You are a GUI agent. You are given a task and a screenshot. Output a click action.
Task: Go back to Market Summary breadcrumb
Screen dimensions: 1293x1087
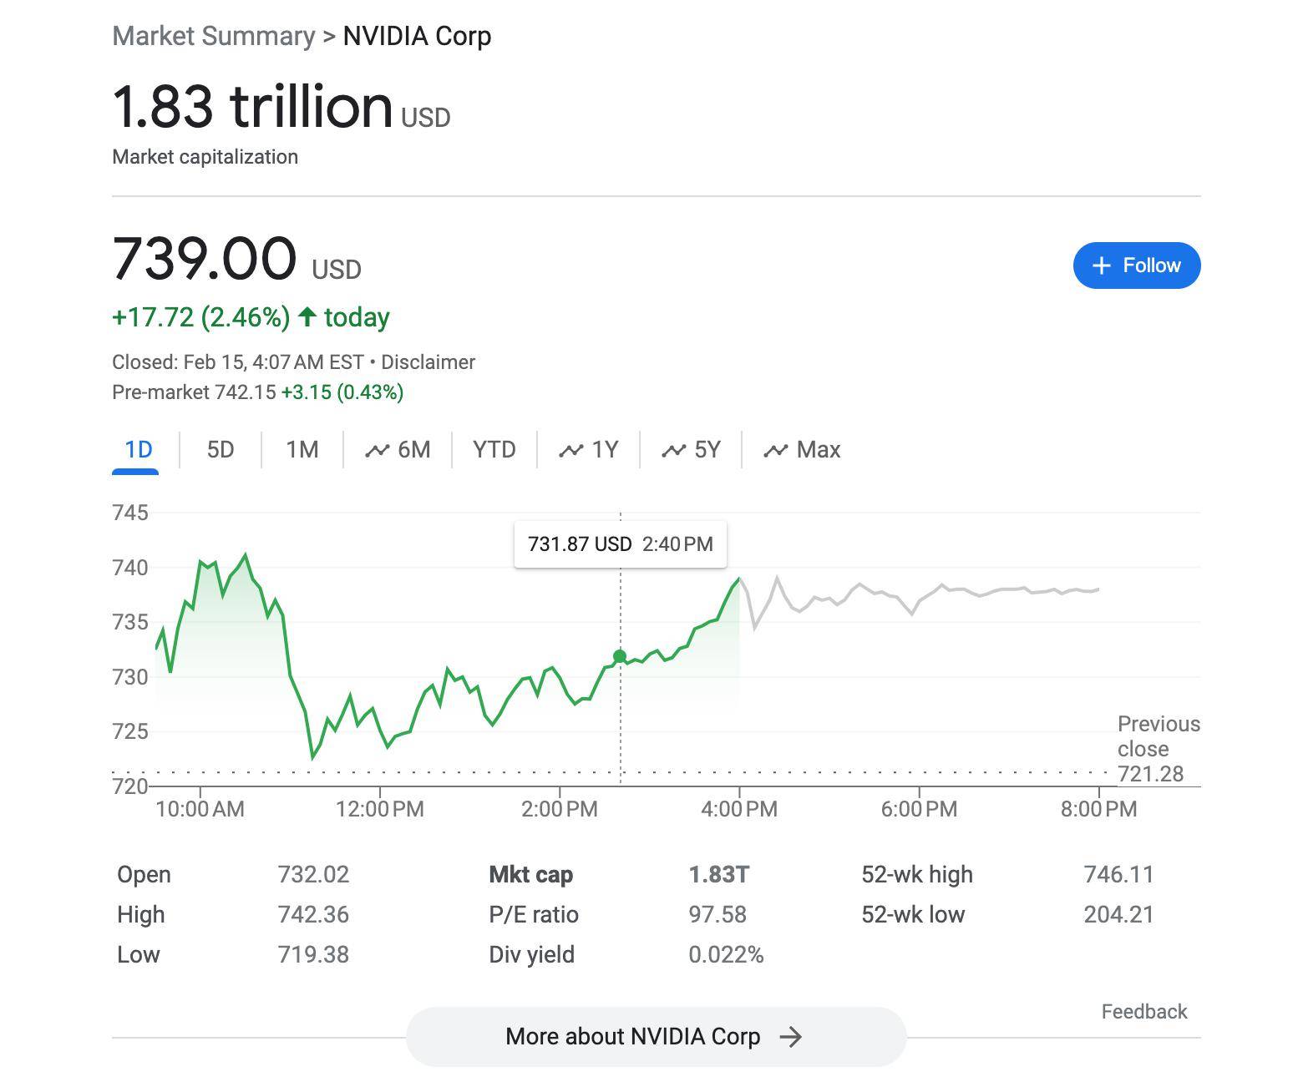click(x=213, y=35)
